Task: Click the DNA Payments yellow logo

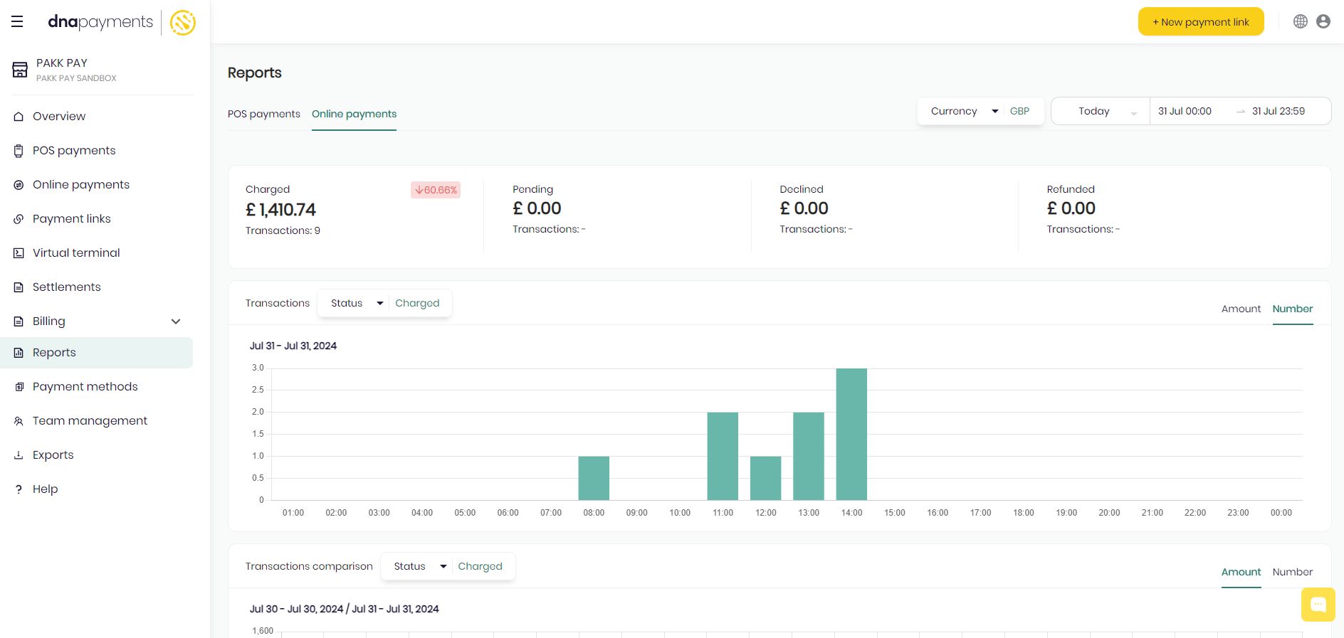Action: coord(183,23)
